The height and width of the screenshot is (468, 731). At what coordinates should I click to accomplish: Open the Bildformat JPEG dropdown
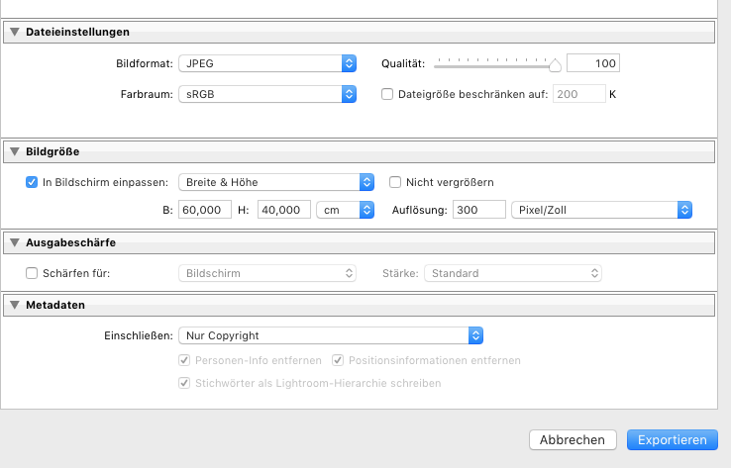click(x=266, y=63)
